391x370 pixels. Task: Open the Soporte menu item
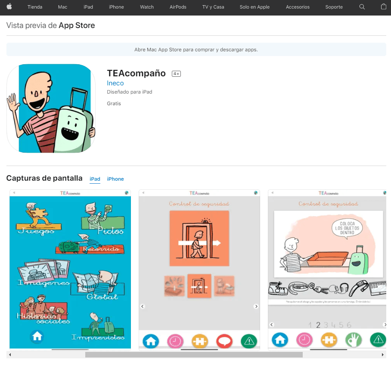point(334,7)
